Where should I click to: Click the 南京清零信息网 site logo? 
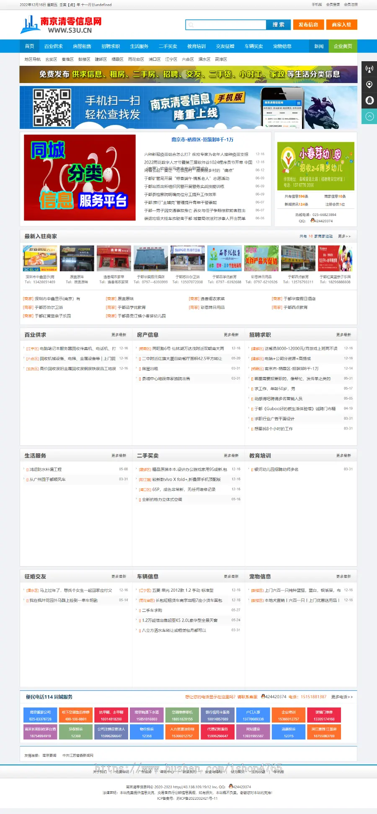[x=61, y=25]
